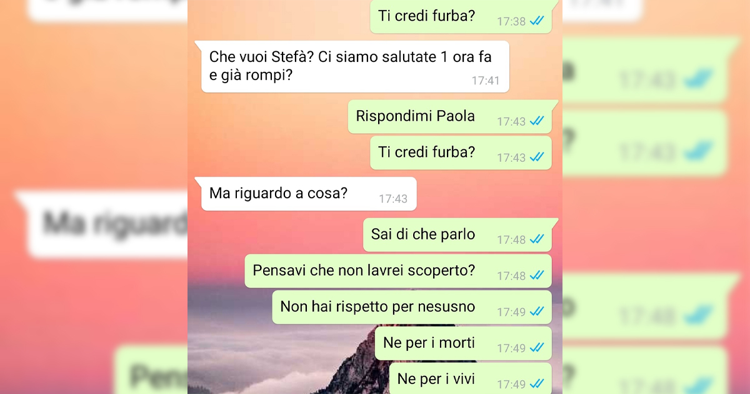Click the 17:41 timestamp on Paola's reply
This screenshot has height=394, width=750.
coord(486,81)
